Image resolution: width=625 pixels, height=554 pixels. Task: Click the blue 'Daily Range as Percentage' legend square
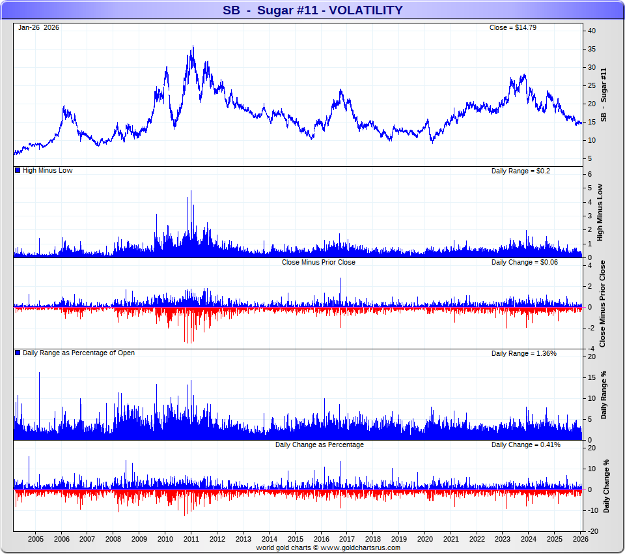[18, 353]
